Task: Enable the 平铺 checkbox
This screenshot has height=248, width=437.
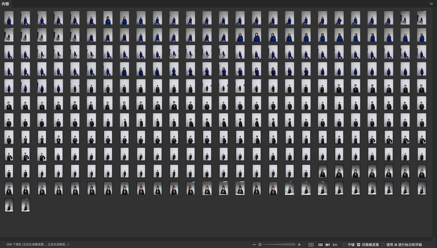Action: click(x=344, y=245)
